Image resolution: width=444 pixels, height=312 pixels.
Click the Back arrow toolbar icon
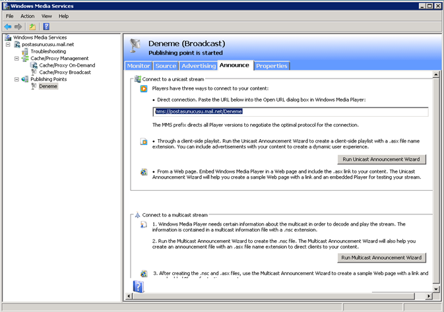(8, 26)
